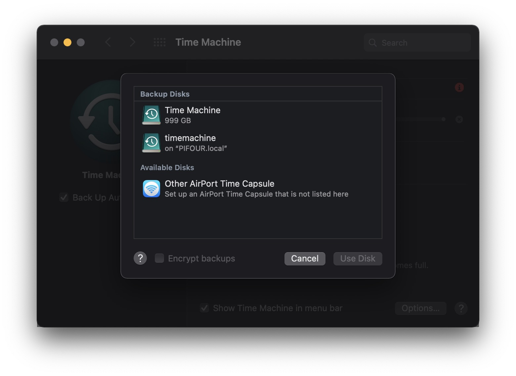This screenshot has width=516, height=376.
Task: Click the on "PIFOUR.local" subtitle
Action: coord(196,148)
